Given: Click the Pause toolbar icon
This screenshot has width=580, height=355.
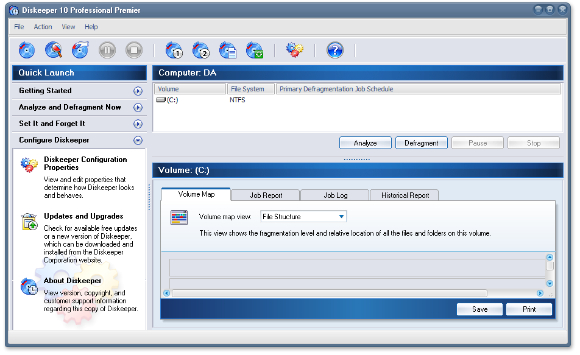Looking at the screenshot, I should point(107,50).
